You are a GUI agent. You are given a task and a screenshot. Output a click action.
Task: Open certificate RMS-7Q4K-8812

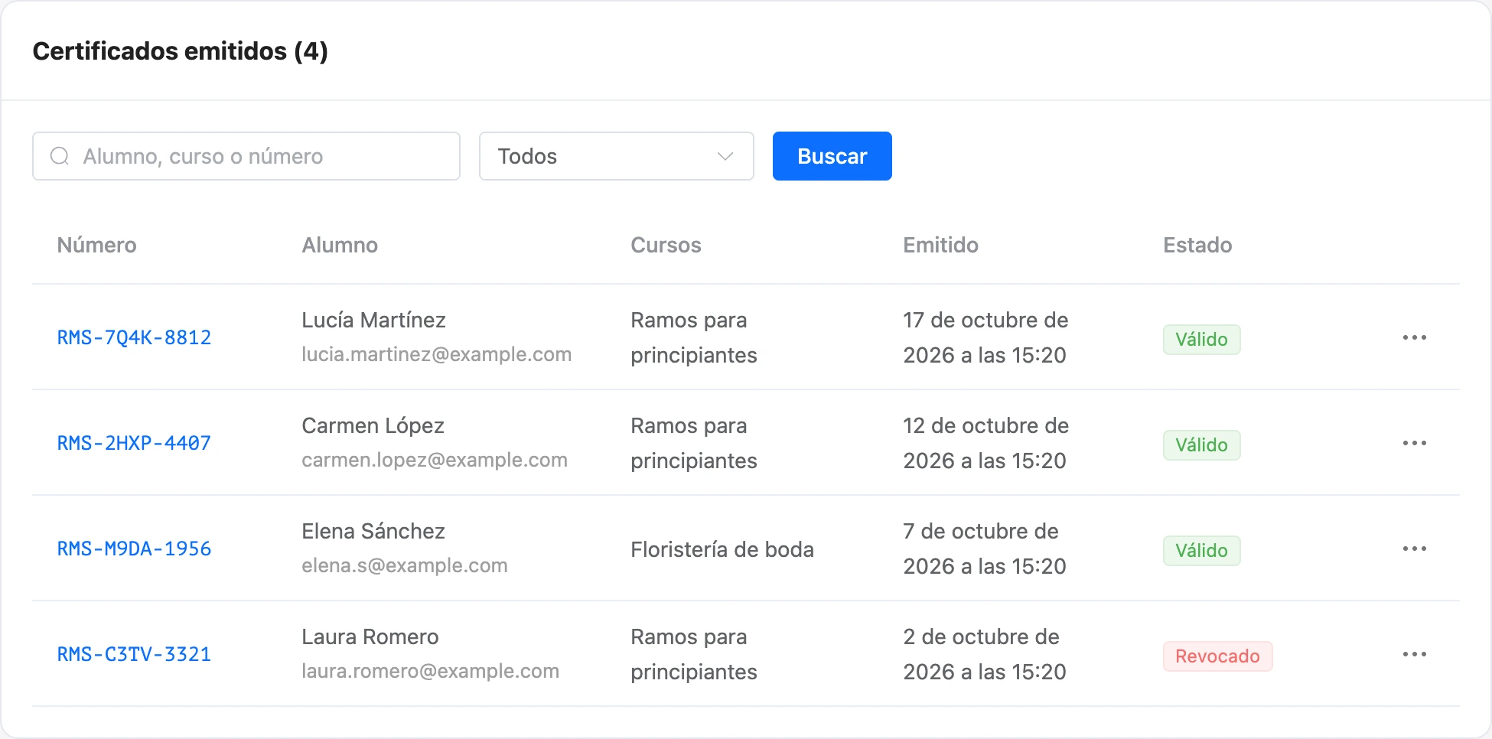point(134,337)
